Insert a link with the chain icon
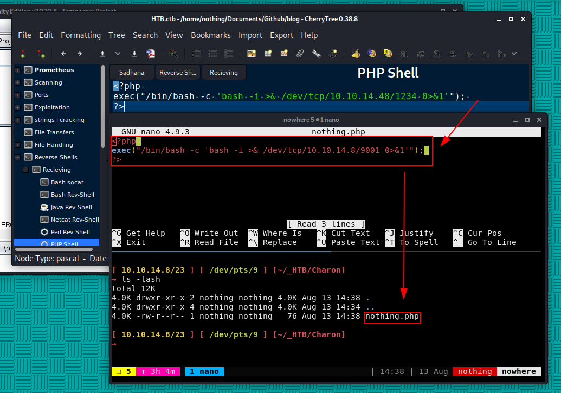561x393 pixels. (x=317, y=54)
